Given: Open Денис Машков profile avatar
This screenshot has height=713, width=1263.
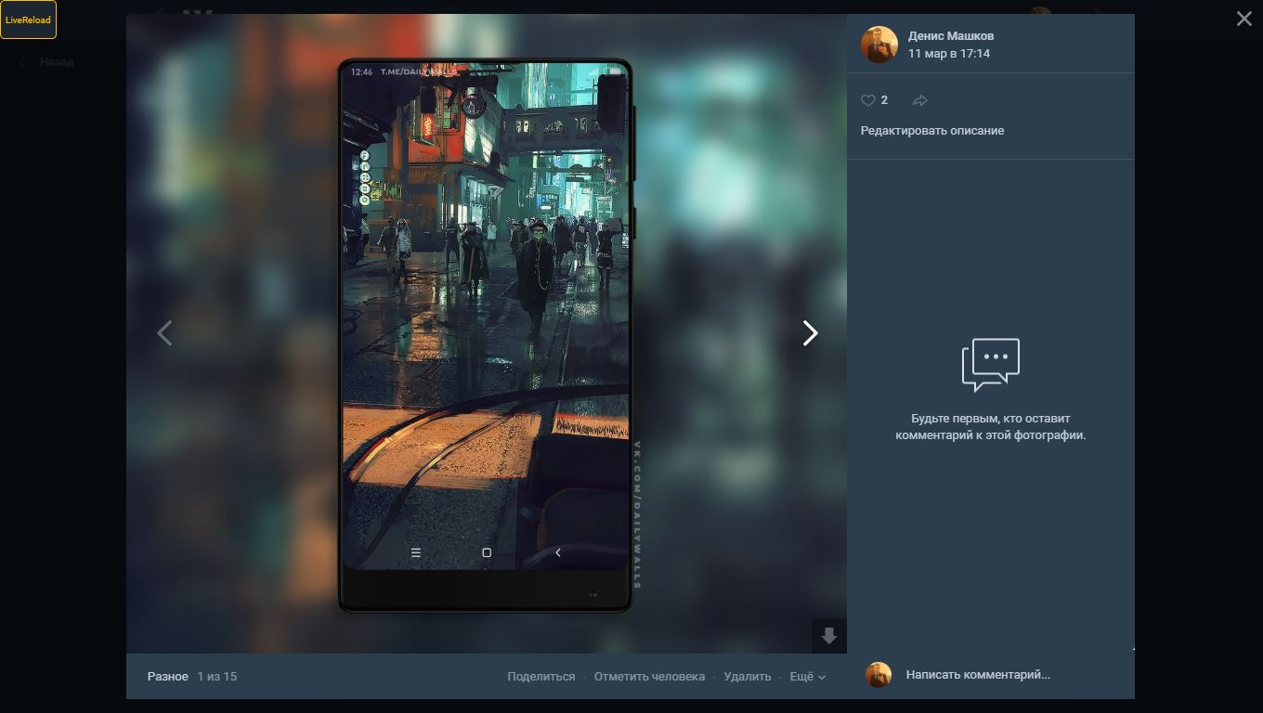Looking at the screenshot, I should 879,45.
